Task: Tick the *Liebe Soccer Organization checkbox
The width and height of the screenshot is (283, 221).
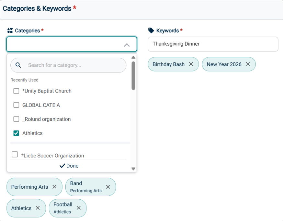Action: coord(15,155)
